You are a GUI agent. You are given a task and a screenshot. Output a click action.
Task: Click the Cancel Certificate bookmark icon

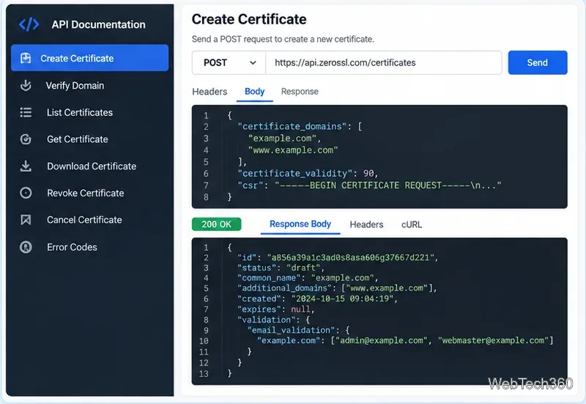coord(26,219)
